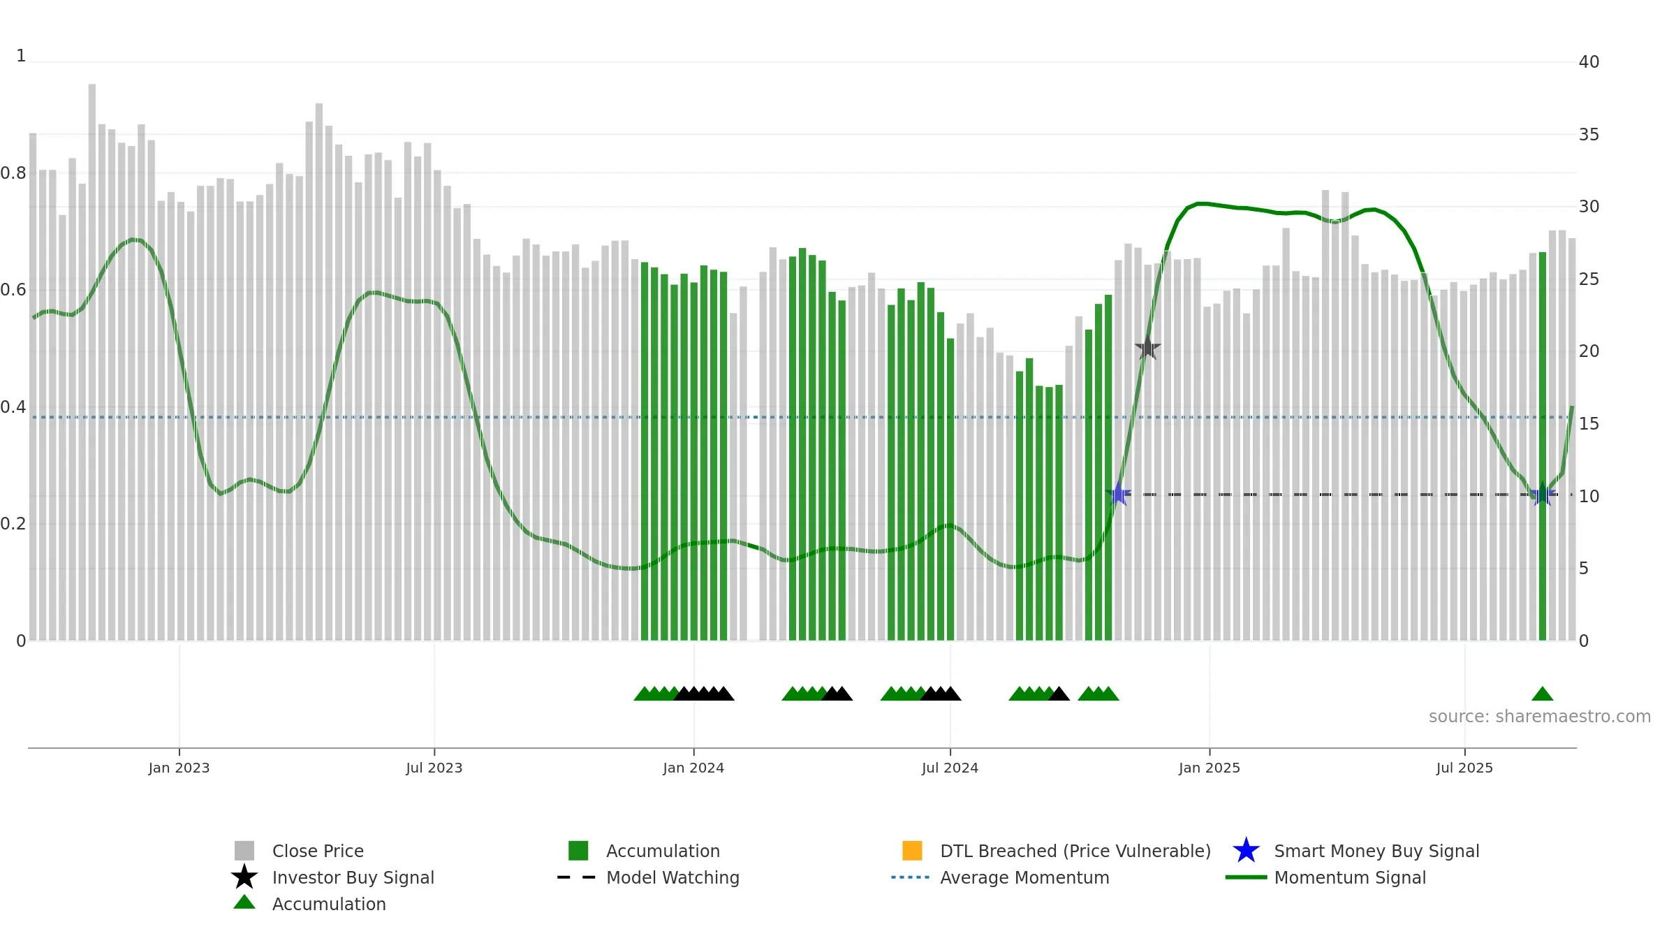1676x943 pixels.
Task: Click the single green accumulation bar in 2025
Action: (x=1543, y=446)
